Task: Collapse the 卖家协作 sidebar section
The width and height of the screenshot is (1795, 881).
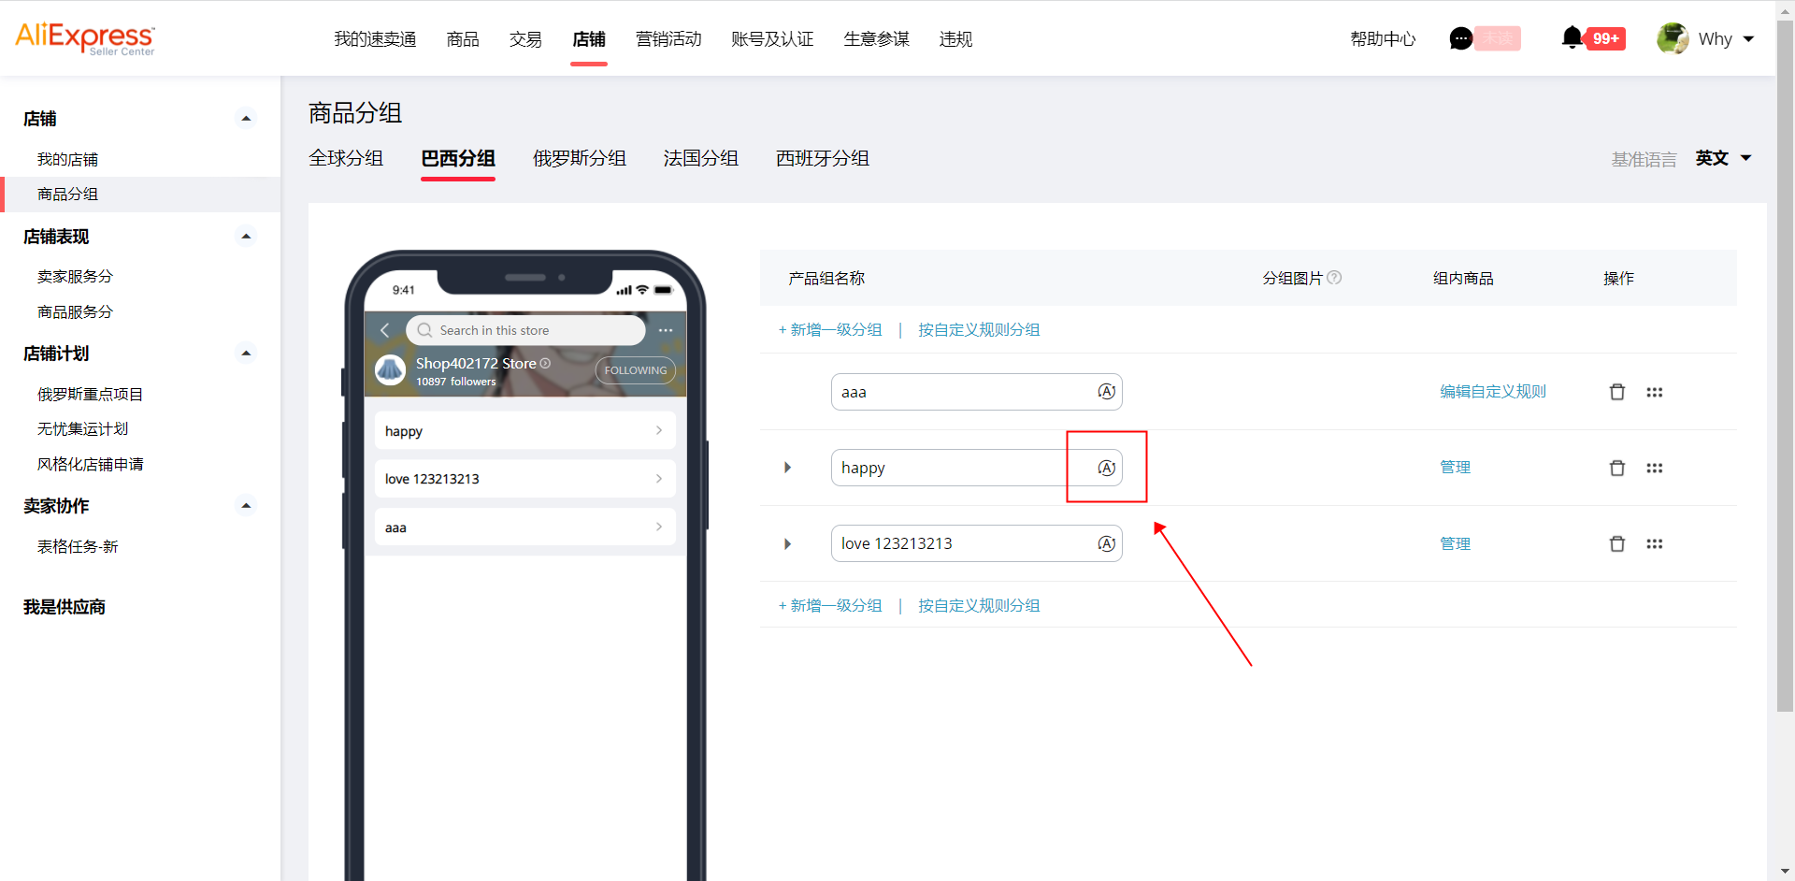Action: (246, 506)
